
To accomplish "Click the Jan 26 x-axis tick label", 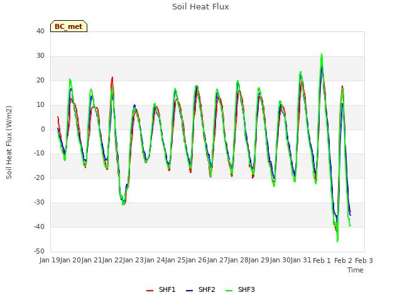I will [x=197, y=260].
